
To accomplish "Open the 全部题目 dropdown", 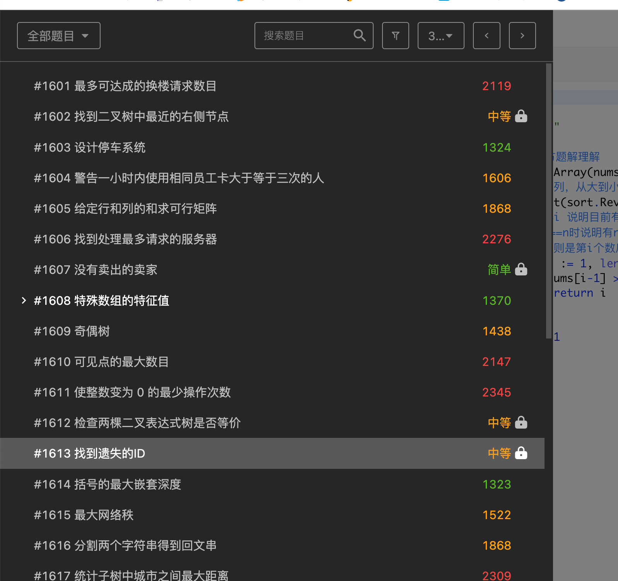I will 58,36.
